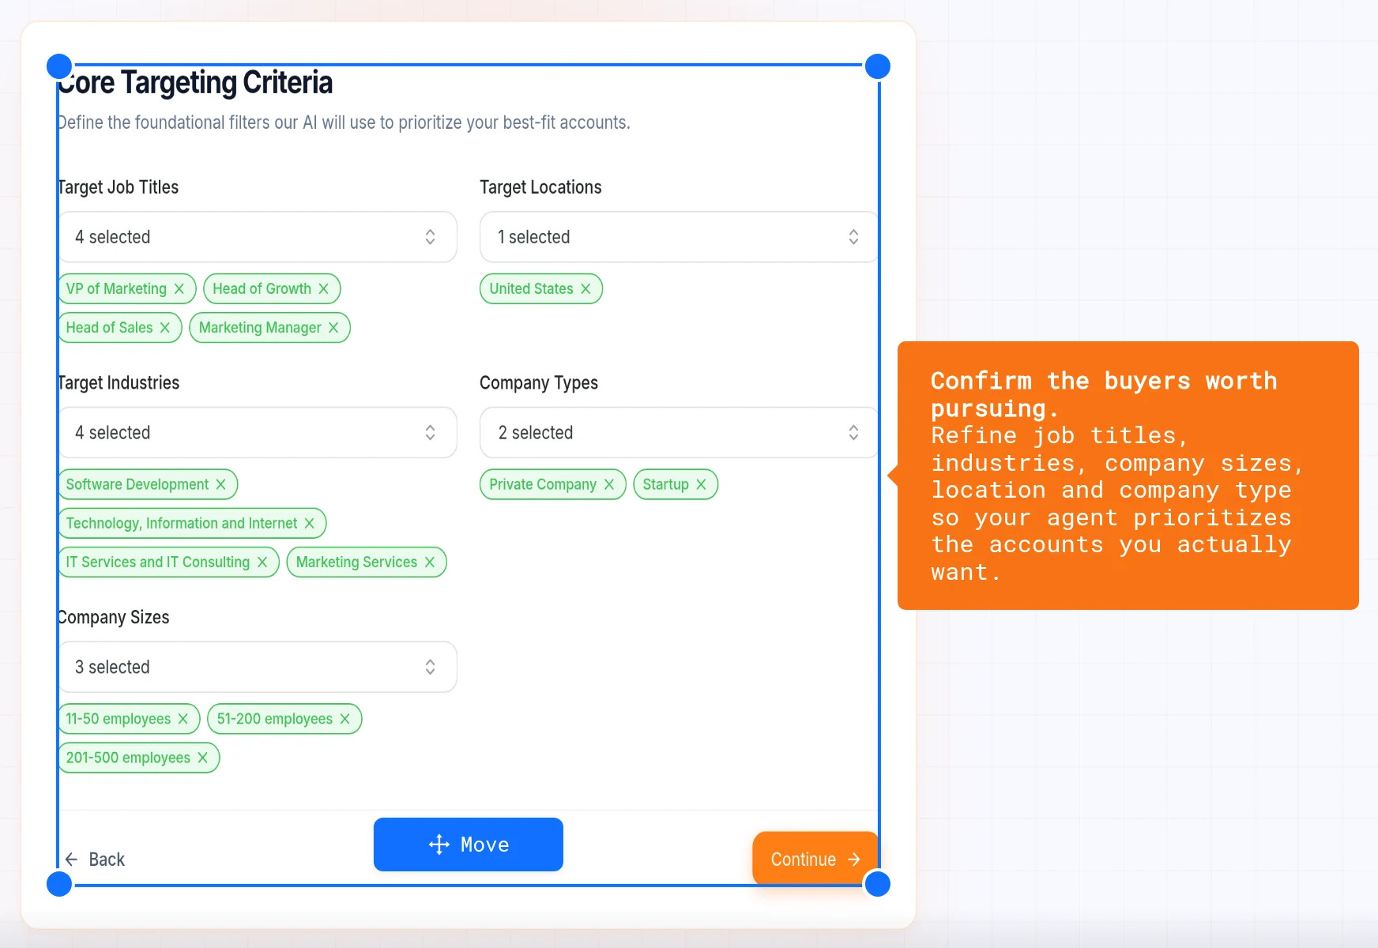
Task: Remove the 11-50 employees tag
Action: [x=183, y=719]
